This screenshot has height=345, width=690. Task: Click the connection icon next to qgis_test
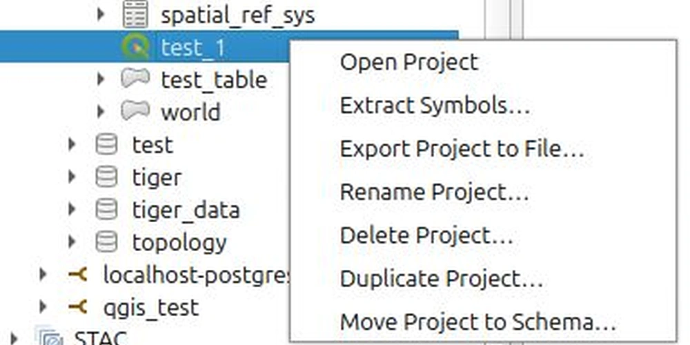78,307
